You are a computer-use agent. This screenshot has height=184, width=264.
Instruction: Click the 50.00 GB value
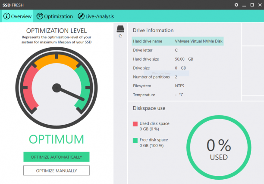tap(184, 59)
